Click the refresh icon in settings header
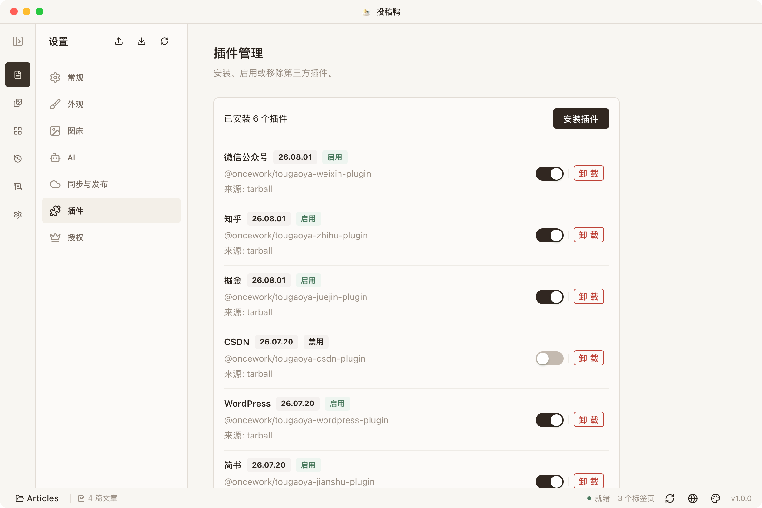This screenshot has width=762, height=508. click(164, 42)
